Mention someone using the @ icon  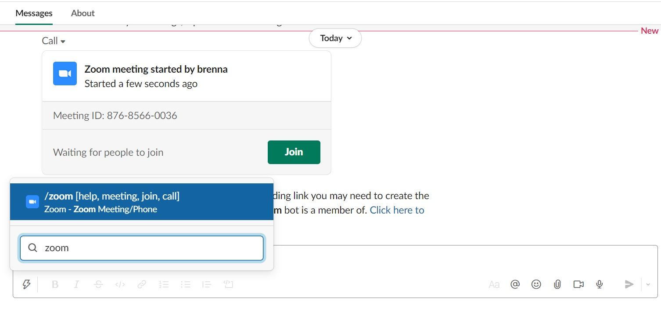[x=515, y=284]
